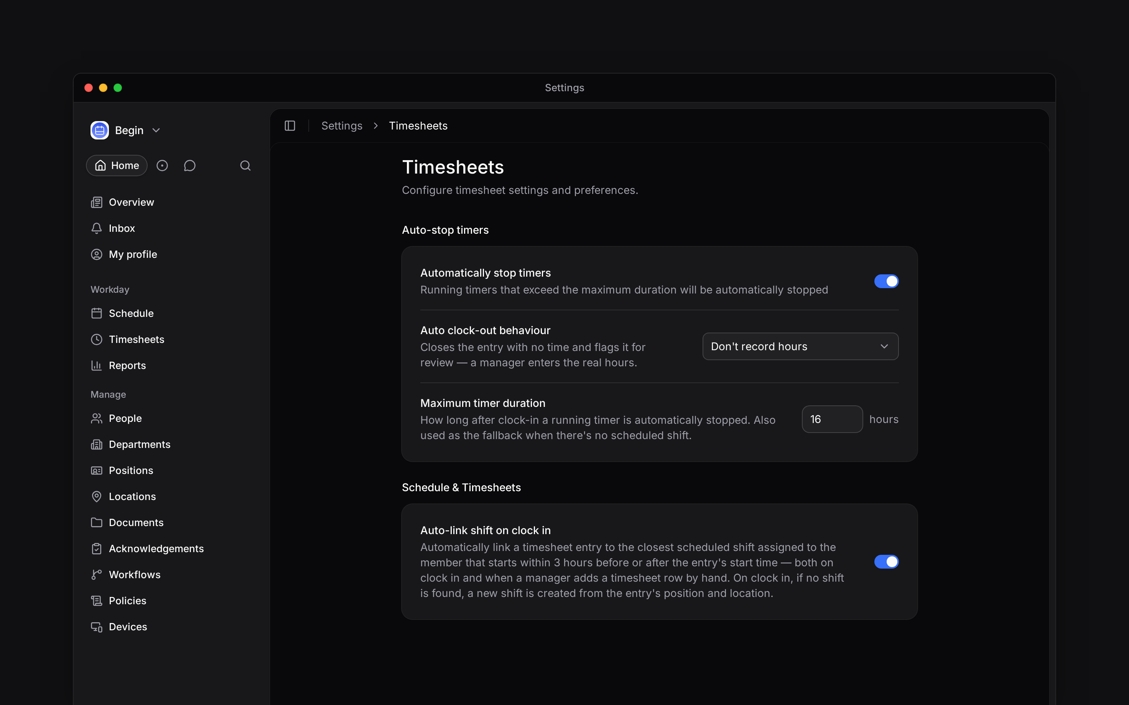The image size is (1129, 705).
Task: Click the Policies scroll icon
Action: 97,601
